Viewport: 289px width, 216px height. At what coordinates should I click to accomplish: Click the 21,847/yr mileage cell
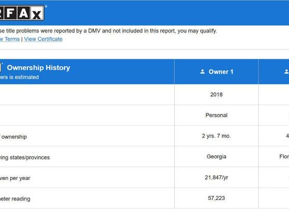coord(216,178)
